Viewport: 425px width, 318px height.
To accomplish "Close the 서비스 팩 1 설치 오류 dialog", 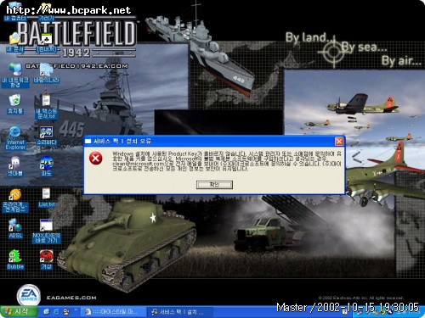I will (339, 142).
